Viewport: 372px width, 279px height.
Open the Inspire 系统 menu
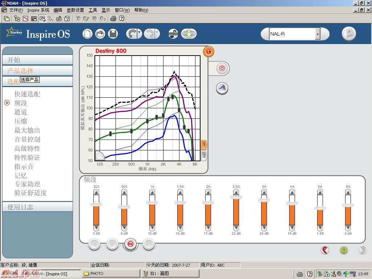[x=38, y=10]
